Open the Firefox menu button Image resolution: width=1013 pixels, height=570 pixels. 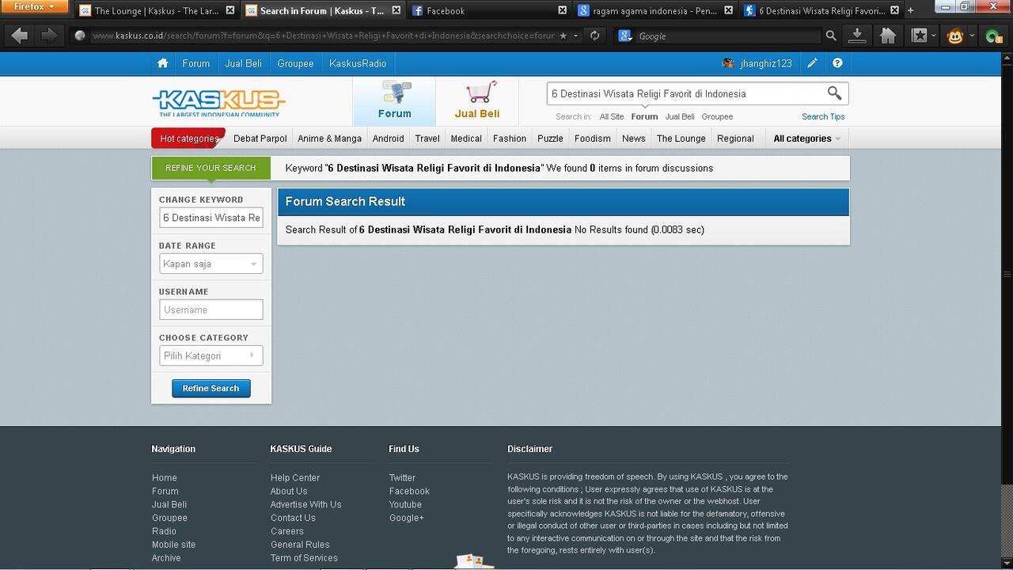tap(34, 6)
